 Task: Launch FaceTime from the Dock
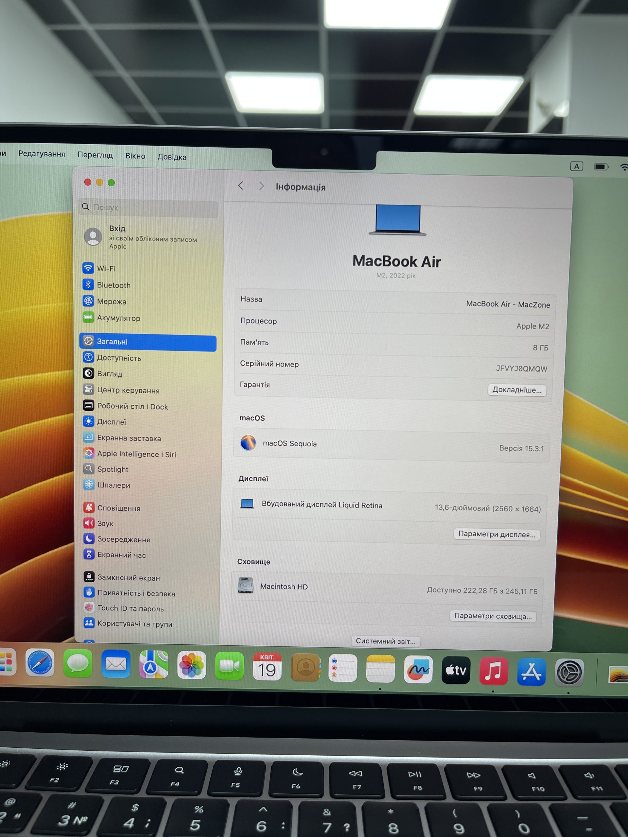[x=229, y=667]
